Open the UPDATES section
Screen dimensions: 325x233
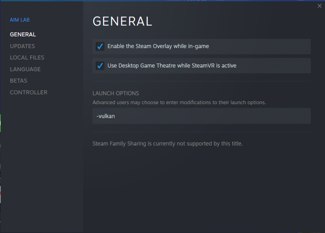22,46
